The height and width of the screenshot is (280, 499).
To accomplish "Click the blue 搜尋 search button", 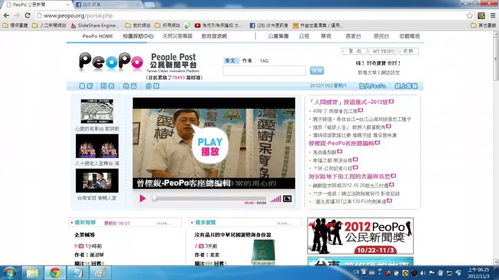I will [x=317, y=71].
